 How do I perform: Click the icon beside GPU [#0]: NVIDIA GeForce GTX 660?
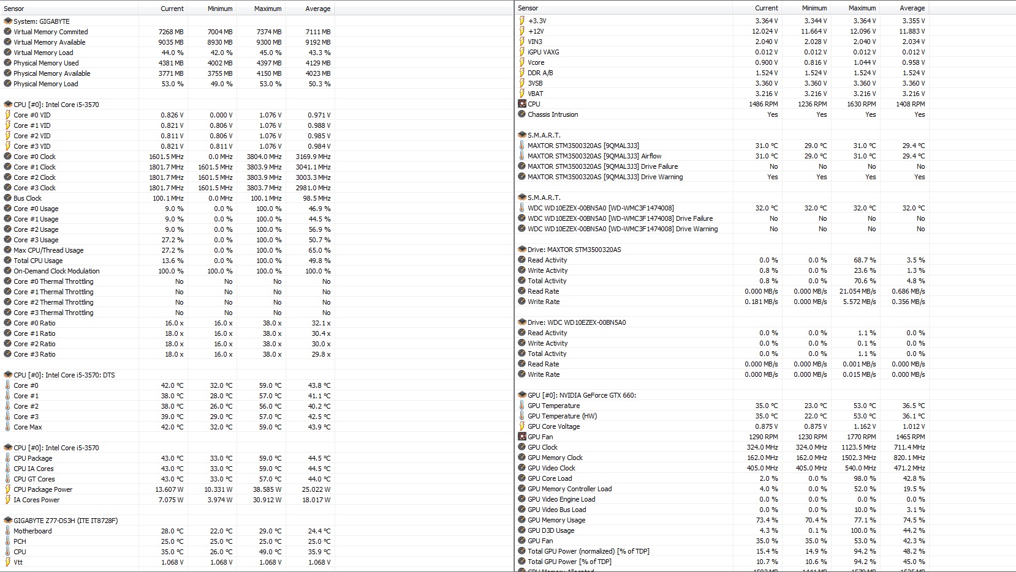(x=521, y=395)
